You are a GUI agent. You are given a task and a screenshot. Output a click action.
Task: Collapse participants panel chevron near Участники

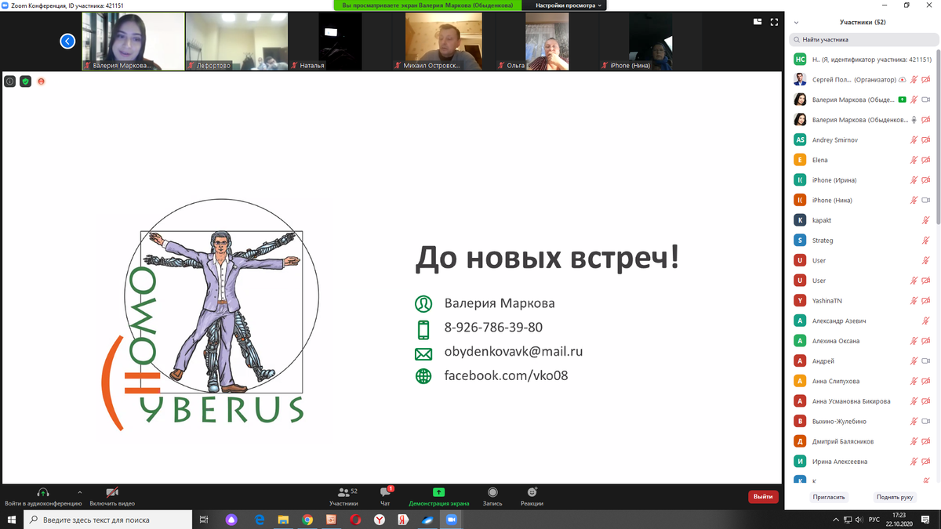coord(795,22)
